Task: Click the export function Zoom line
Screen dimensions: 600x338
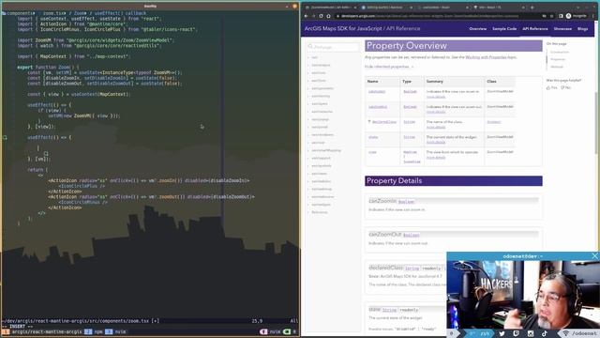Action: [x=48, y=67]
